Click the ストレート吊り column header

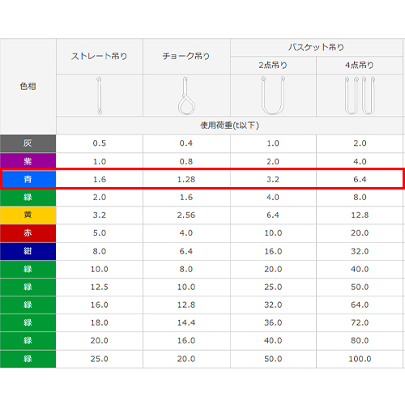(100, 57)
